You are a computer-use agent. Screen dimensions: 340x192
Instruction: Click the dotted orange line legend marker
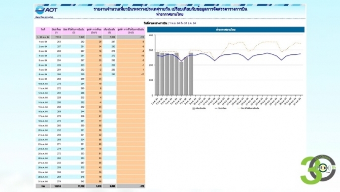239,108
